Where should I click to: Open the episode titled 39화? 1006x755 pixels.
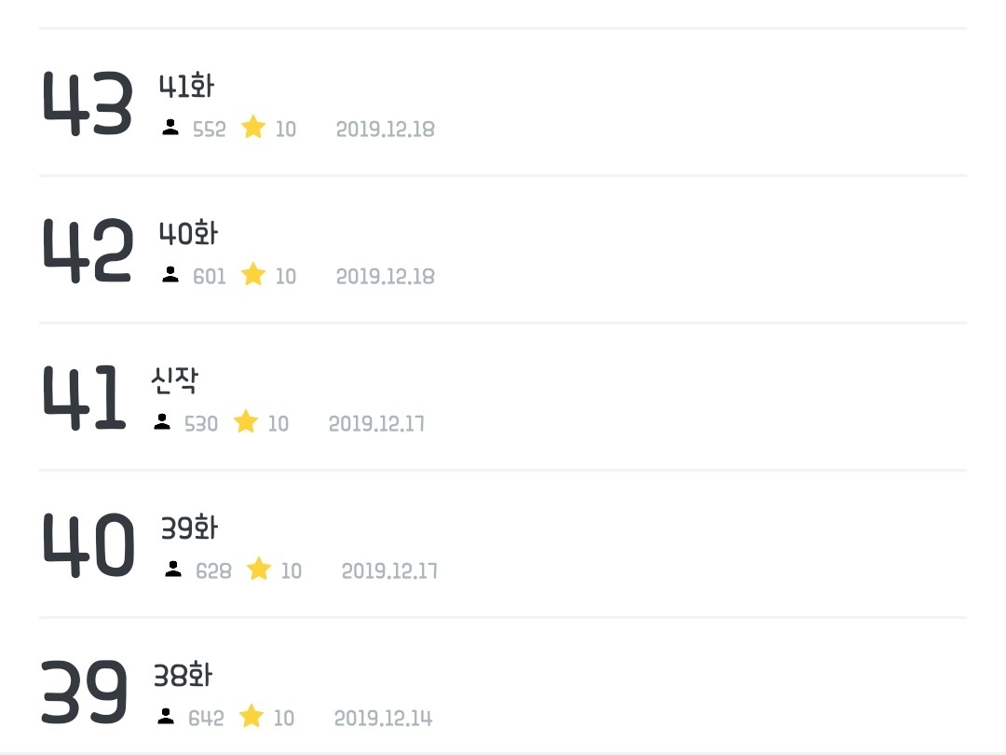[189, 528]
